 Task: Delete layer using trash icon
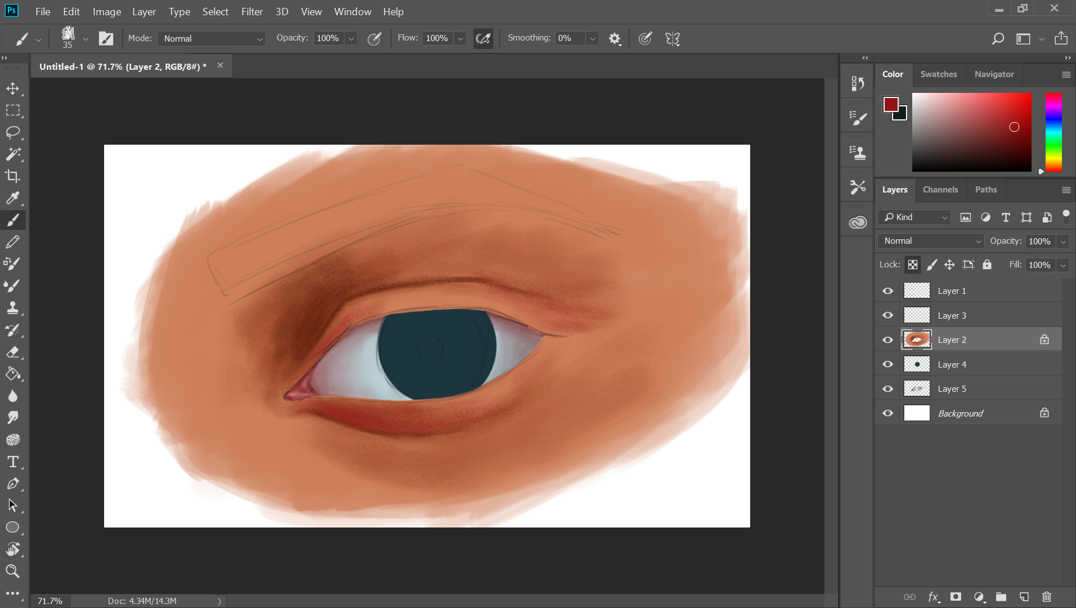click(1047, 597)
